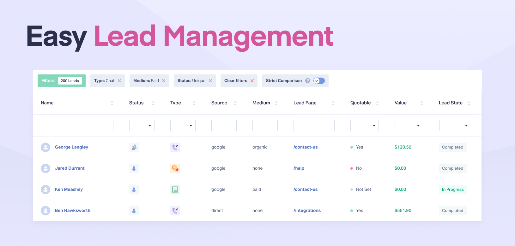Click Completed state badge for George Langley
This screenshot has height=246, width=515.
452,147
